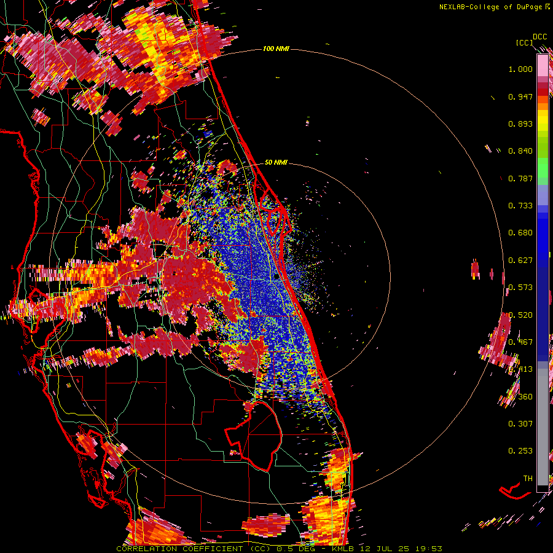
Task: Click the [CC] unit label
Action: tap(525, 42)
